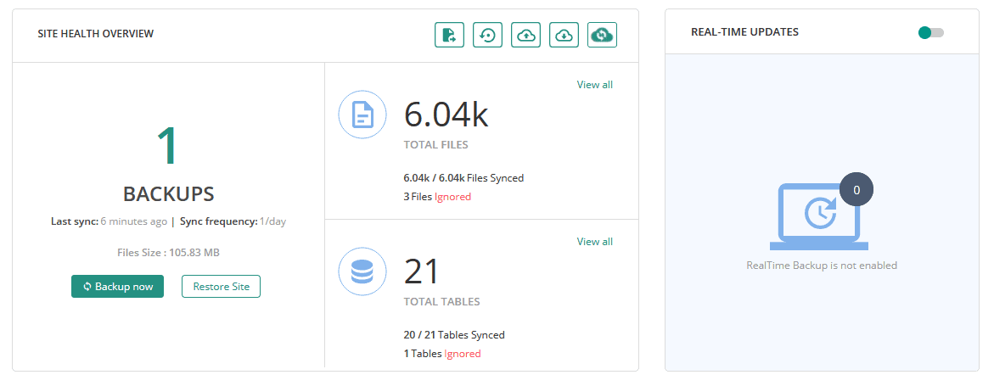The width and height of the screenshot is (994, 386).
Task: Click the 21 total tables value
Action: click(x=422, y=272)
